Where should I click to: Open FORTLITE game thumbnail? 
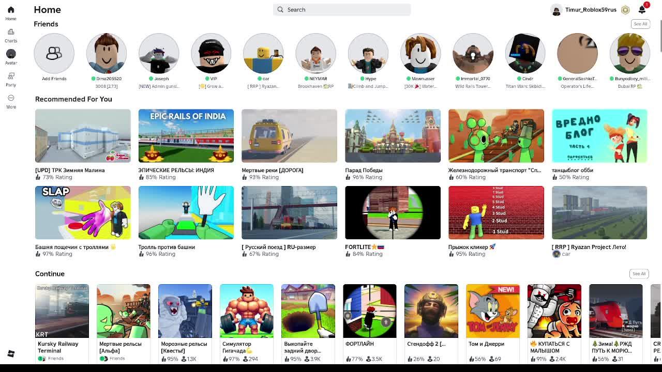pyautogui.click(x=393, y=212)
